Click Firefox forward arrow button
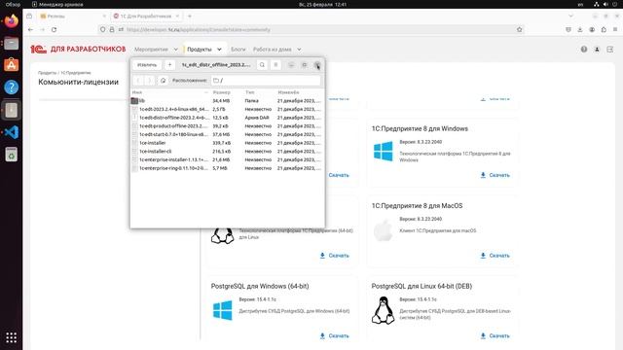This screenshot has width=623, height=350. (x=43, y=30)
